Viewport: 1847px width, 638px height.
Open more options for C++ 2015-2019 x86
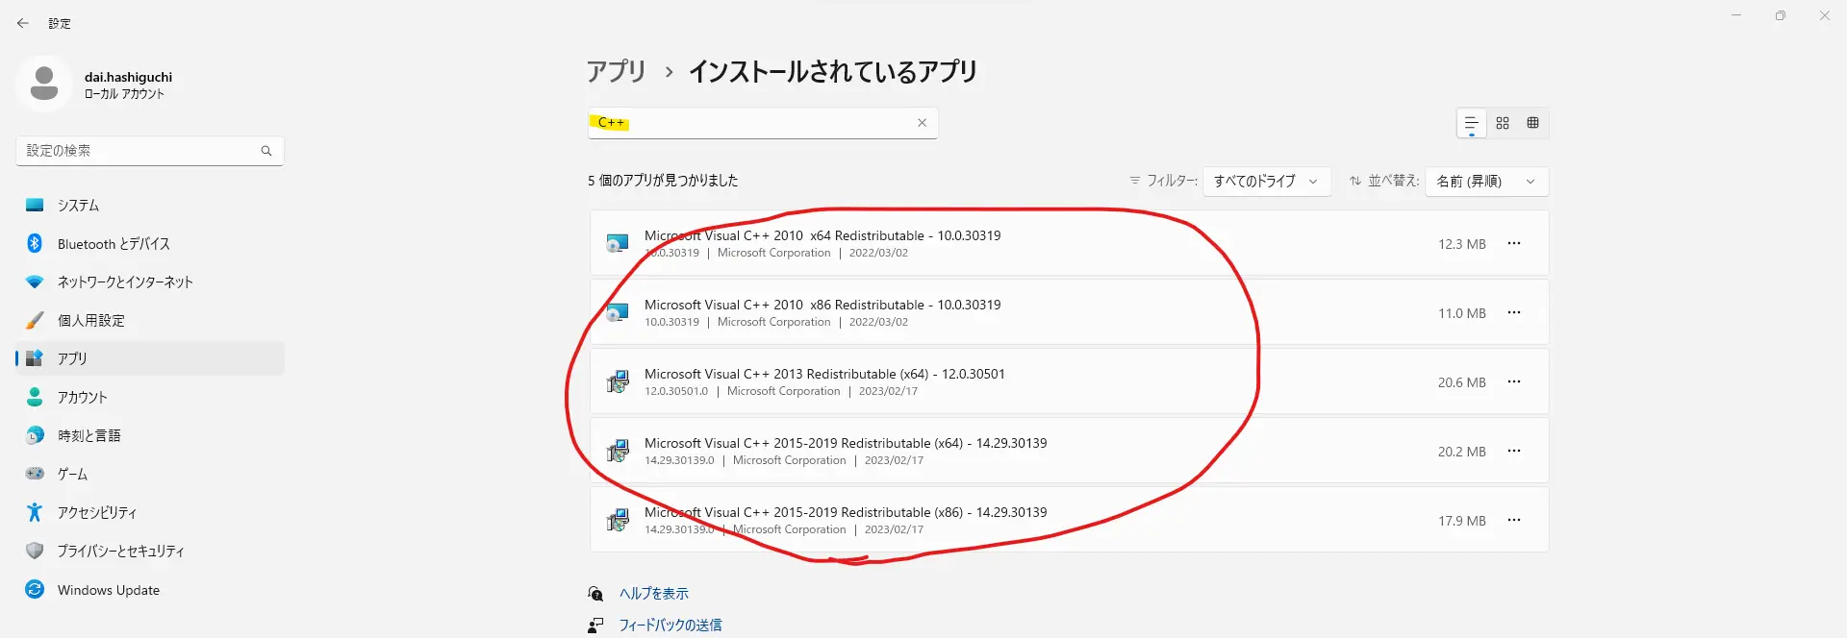coord(1514,520)
